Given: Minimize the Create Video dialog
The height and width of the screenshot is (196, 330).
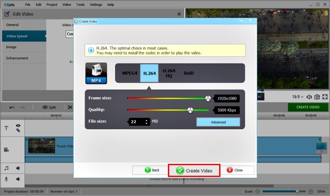Looking at the screenshot, I should pos(242,20).
